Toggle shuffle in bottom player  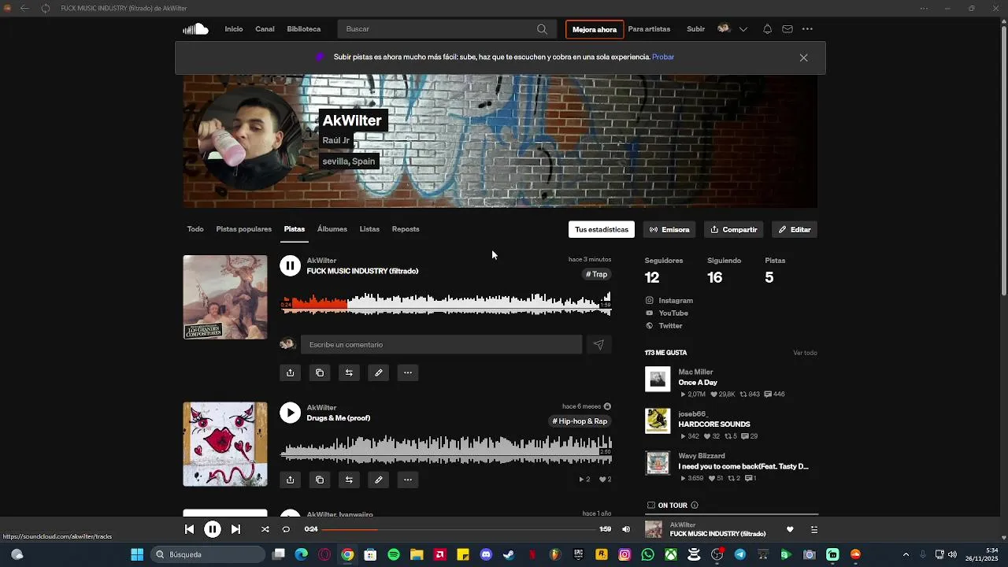coord(265,529)
